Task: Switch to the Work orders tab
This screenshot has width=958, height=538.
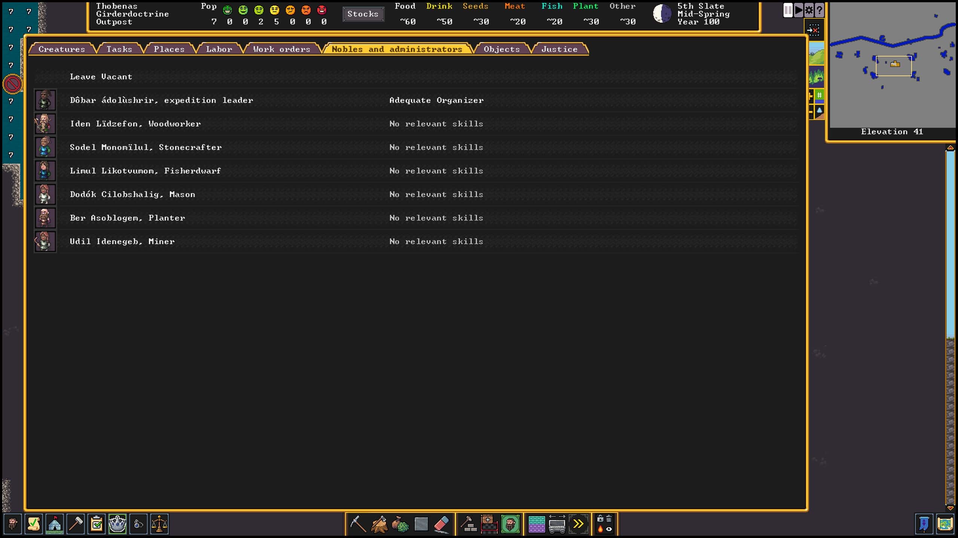Action: coord(281,49)
